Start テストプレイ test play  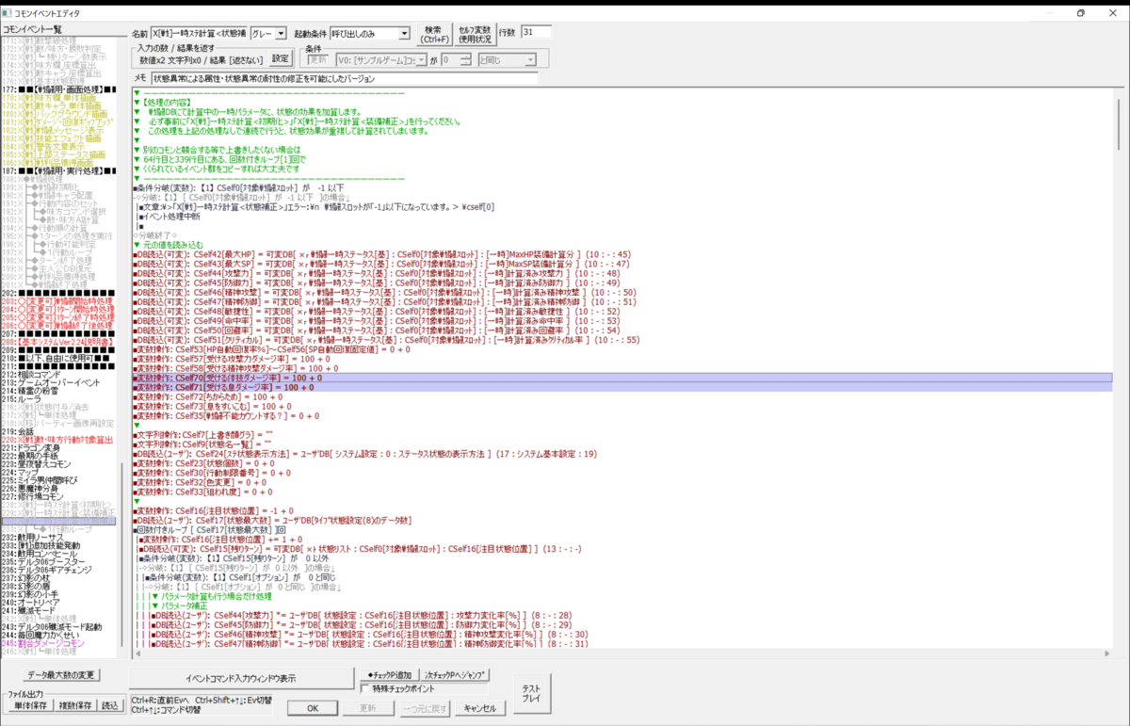point(531,693)
